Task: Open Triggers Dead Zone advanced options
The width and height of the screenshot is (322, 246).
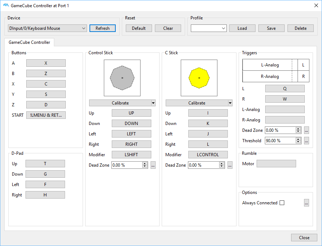Action: 307,130
